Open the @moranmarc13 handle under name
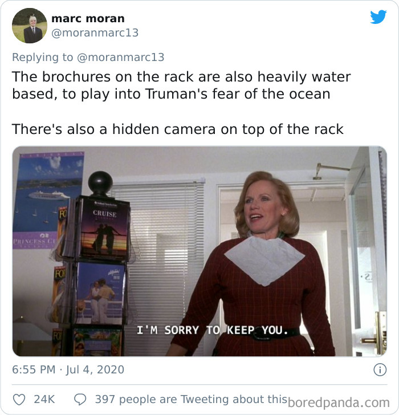The image size is (399, 415). [x=95, y=33]
